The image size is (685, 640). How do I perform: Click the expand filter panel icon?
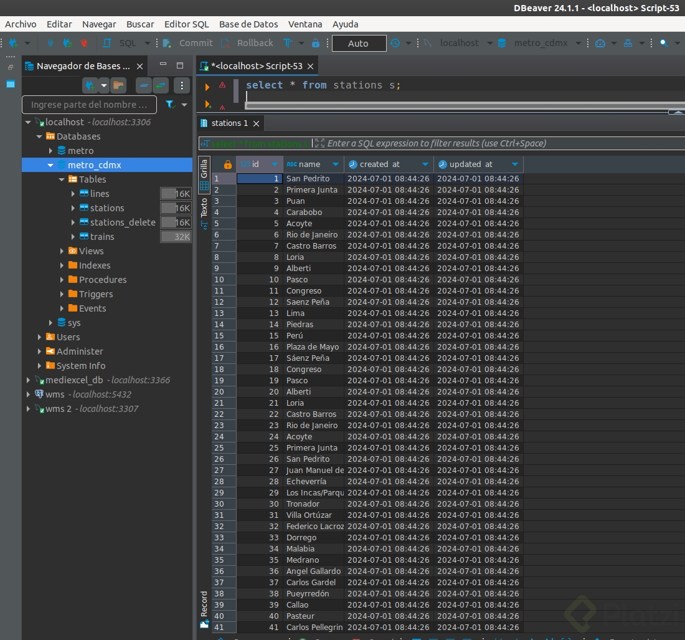319,143
